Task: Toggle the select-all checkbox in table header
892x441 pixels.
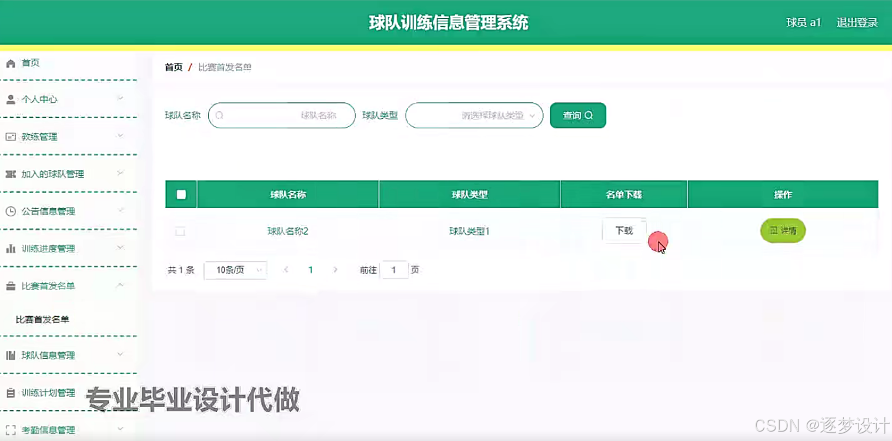Action: pos(181,194)
